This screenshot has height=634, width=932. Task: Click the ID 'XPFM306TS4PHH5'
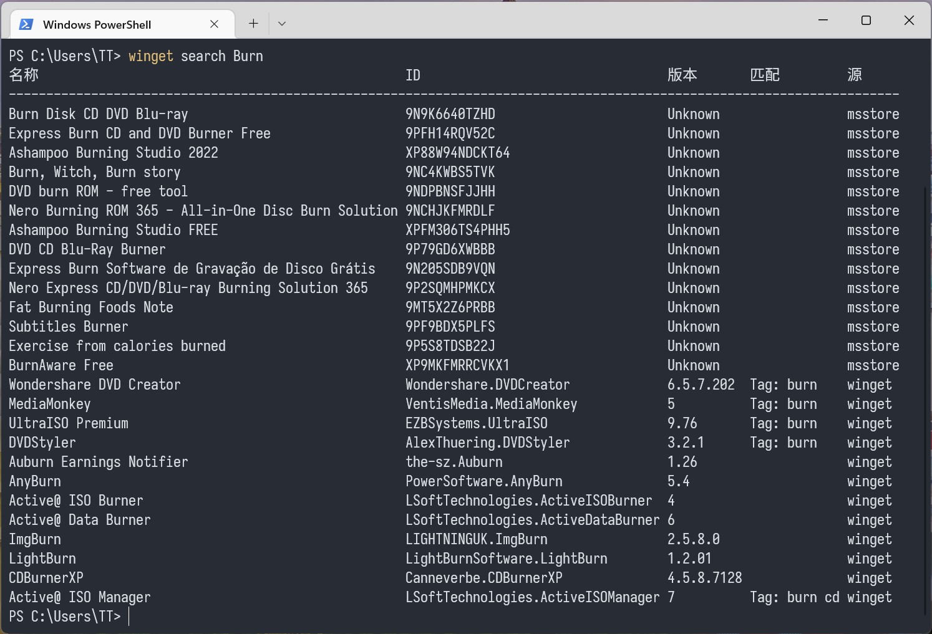pos(458,230)
